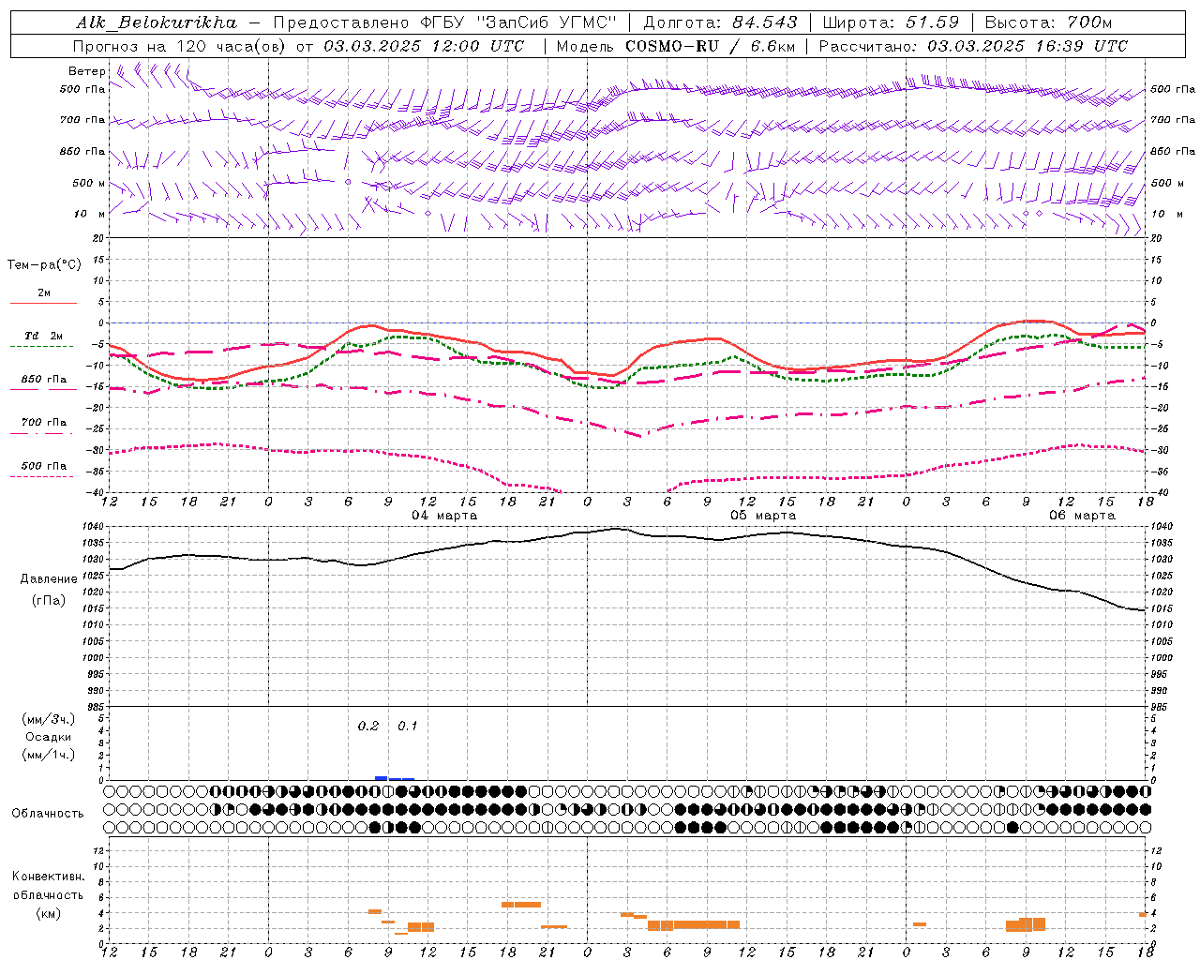Image resolution: width=1200 pixels, height=960 pixels.
Task: Click the Тем-ра(°C) panel label
Action: coord(44,265)
